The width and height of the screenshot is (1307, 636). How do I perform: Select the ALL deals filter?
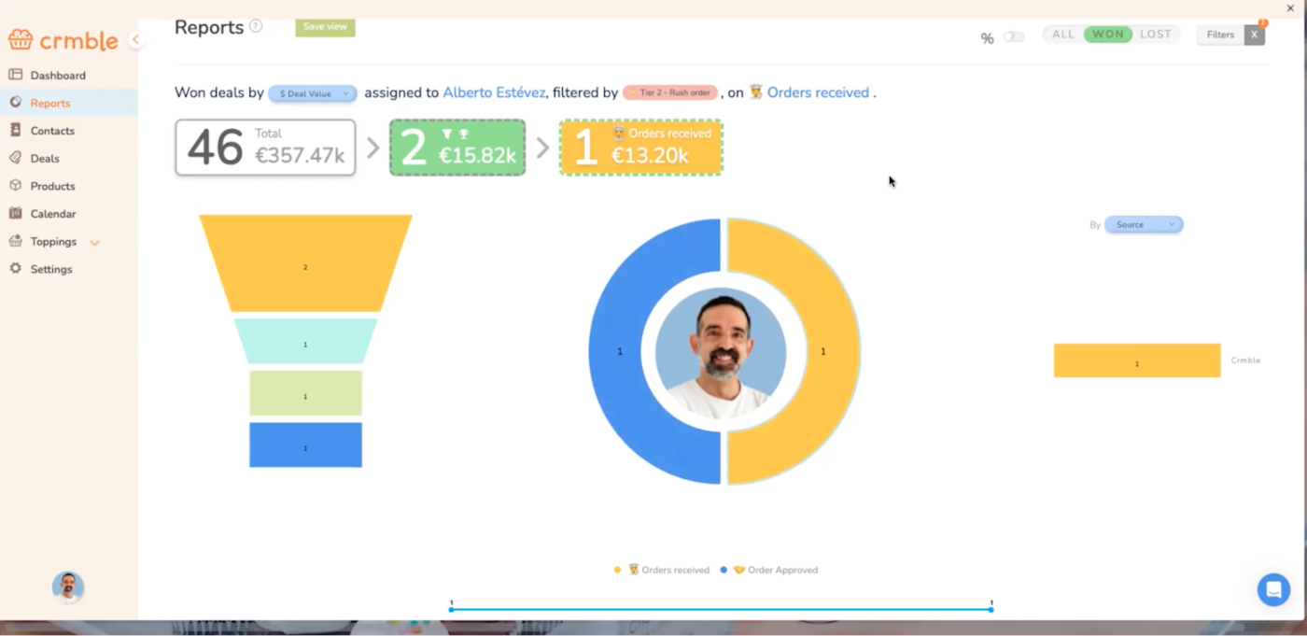click(x=1063, y=35)
